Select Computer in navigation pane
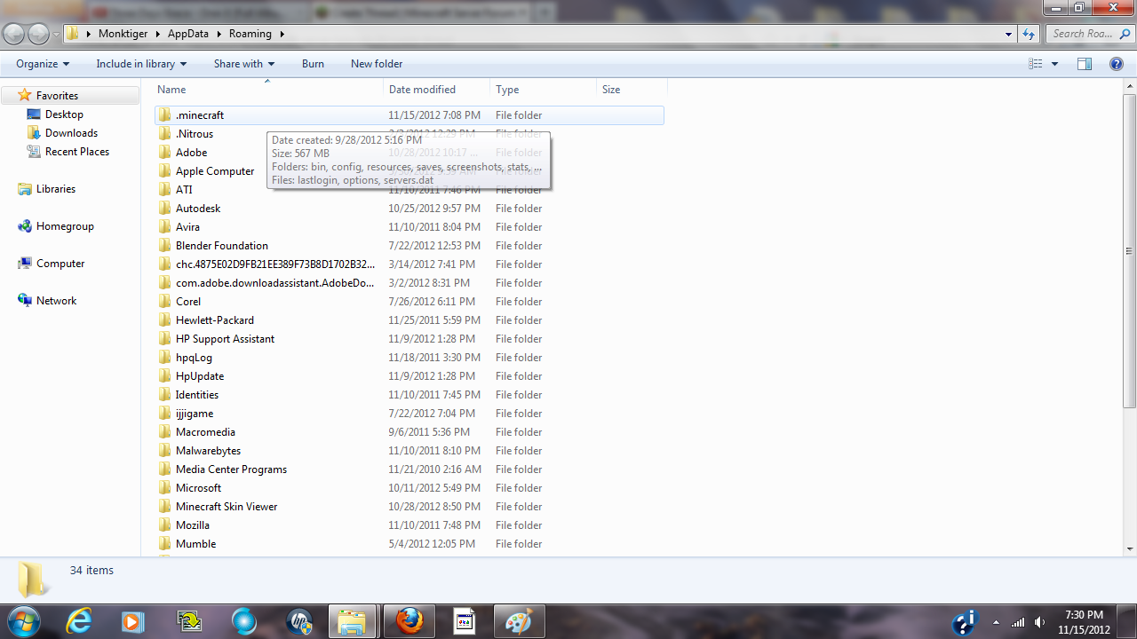 tap(60, 264)
